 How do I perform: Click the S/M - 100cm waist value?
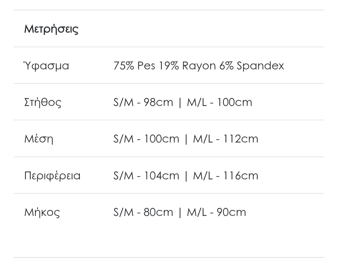[146, 139]
